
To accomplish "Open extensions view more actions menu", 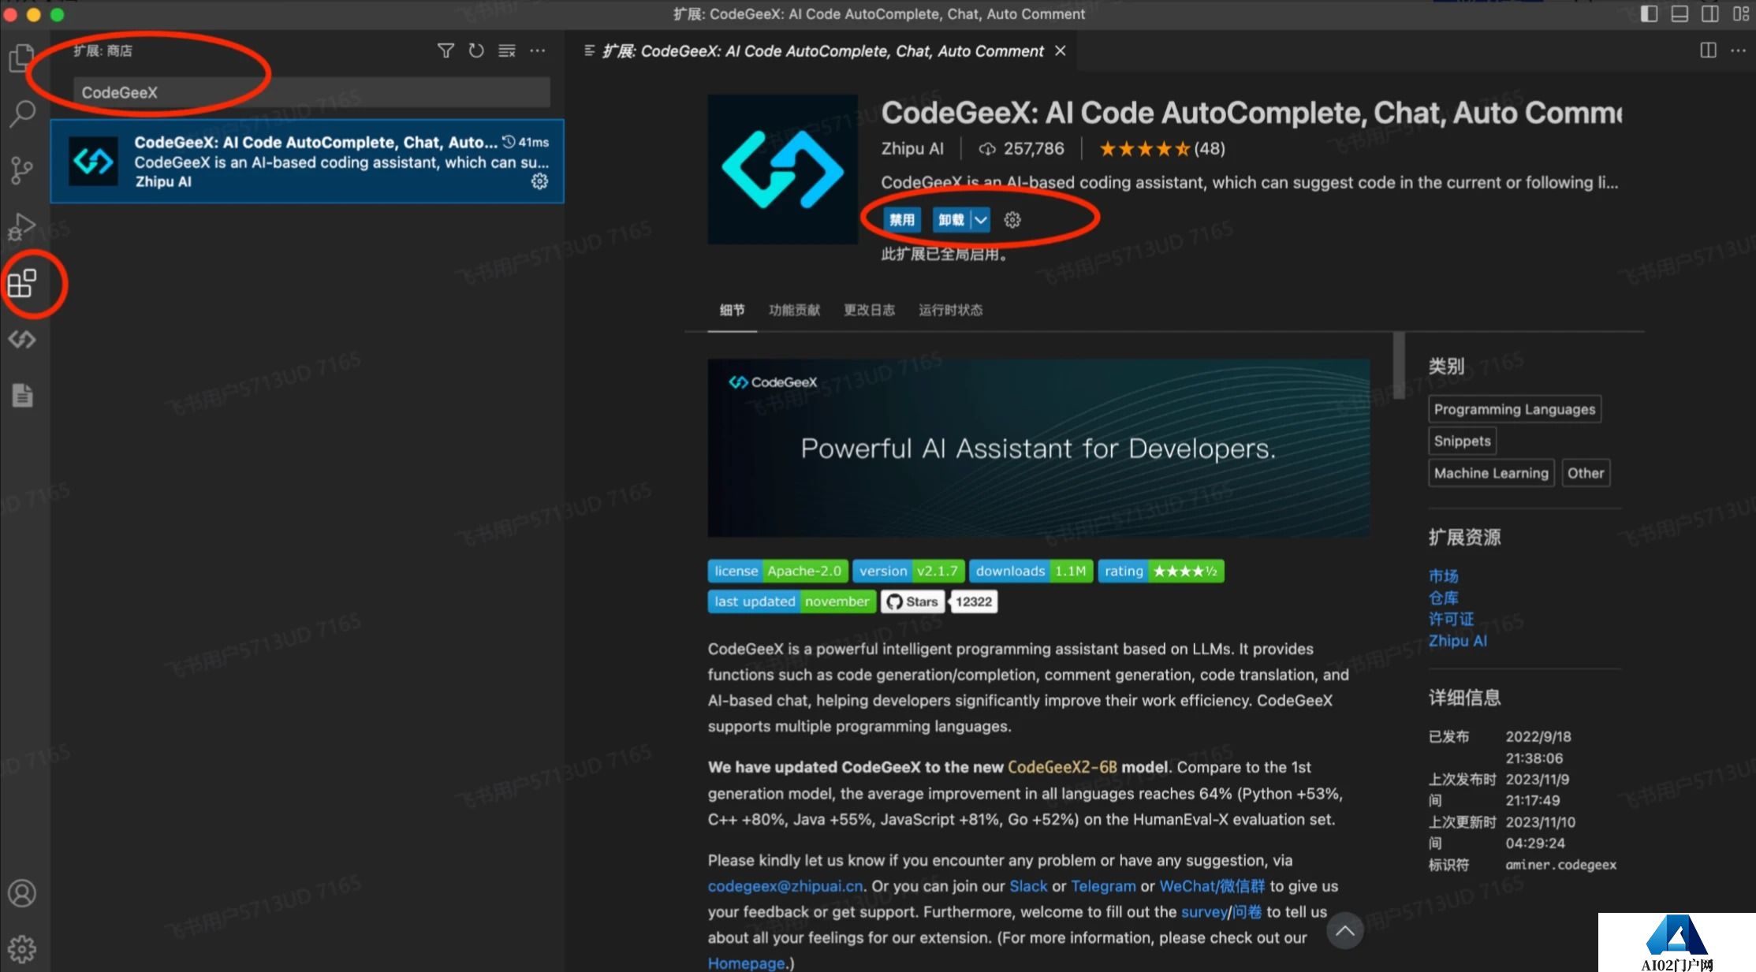I will coord(538,50).
